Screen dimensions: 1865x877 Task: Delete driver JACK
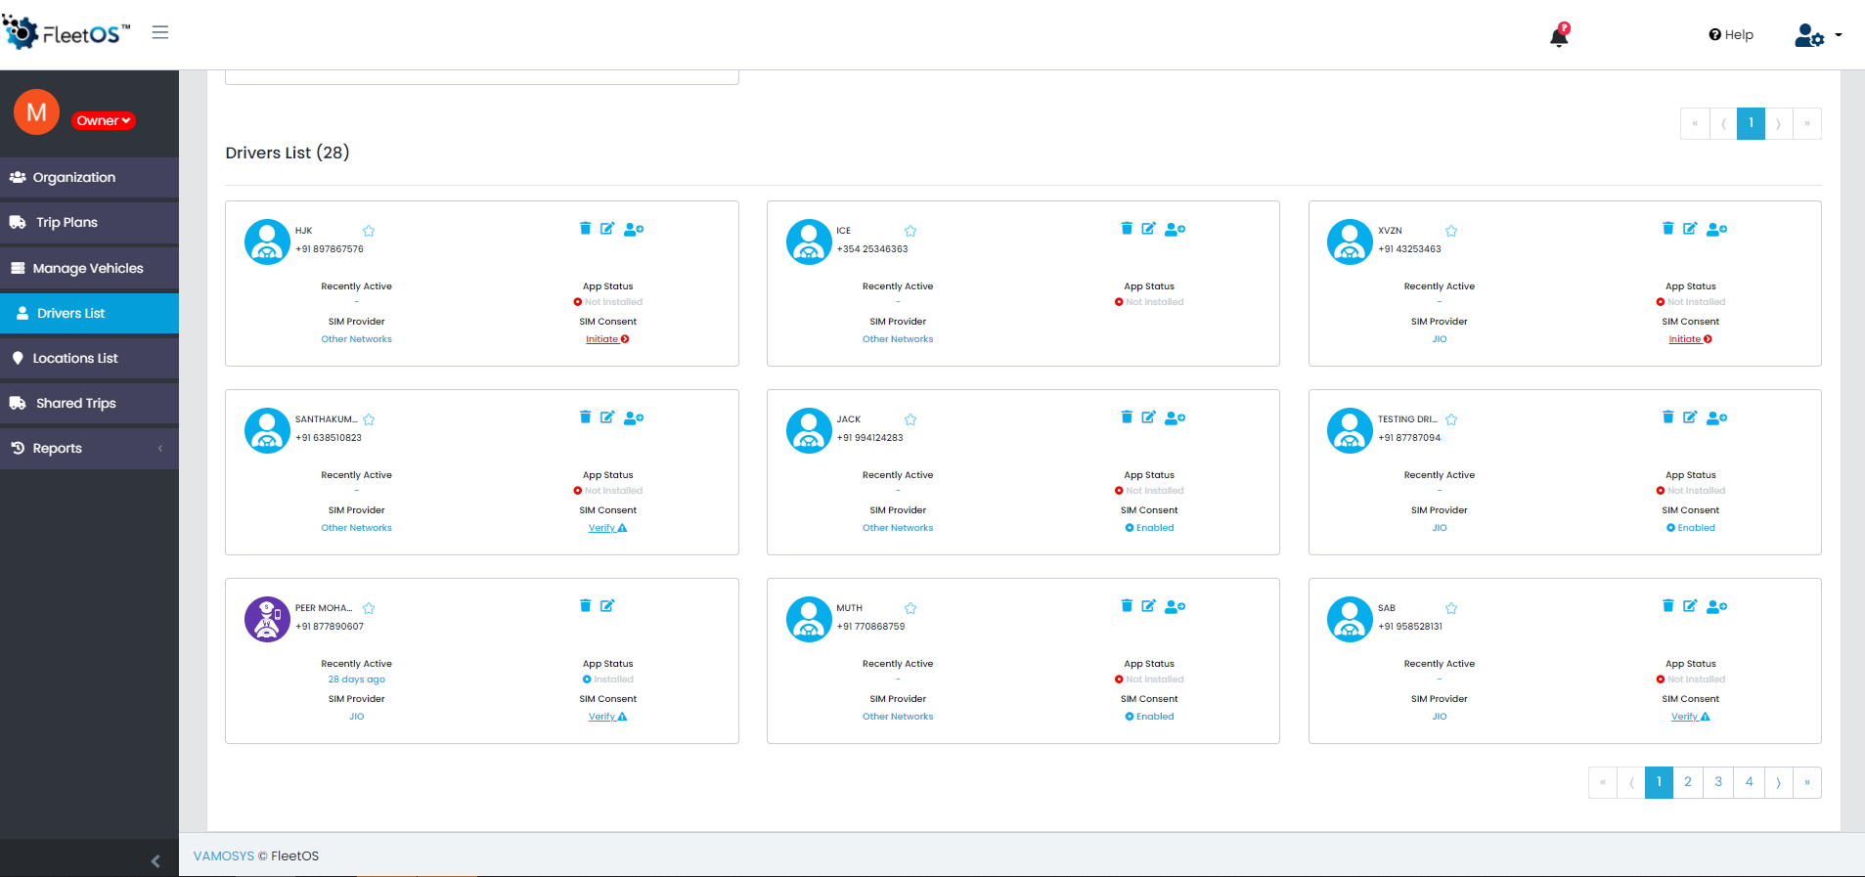[x=1127, y=417]
